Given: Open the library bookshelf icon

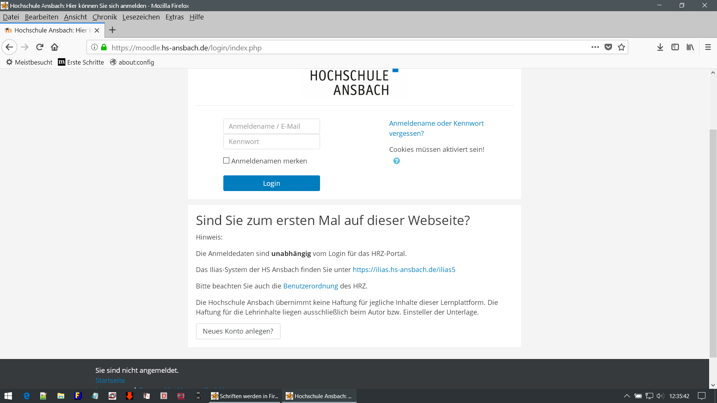Looking at the screenshot, I should [690, 47].
